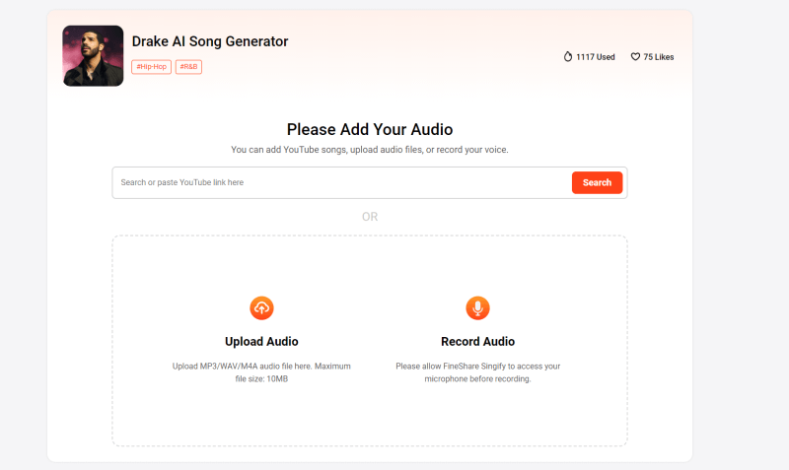Screen dimensions: 789x470
Task: Click the Drake AI Song Generator title
Action: pyautogui.click(x=210, y=41)
